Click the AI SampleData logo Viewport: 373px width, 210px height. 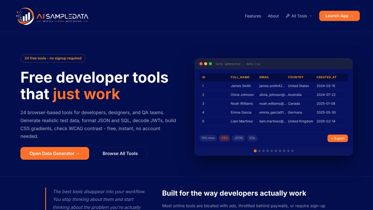coord(52,16)
